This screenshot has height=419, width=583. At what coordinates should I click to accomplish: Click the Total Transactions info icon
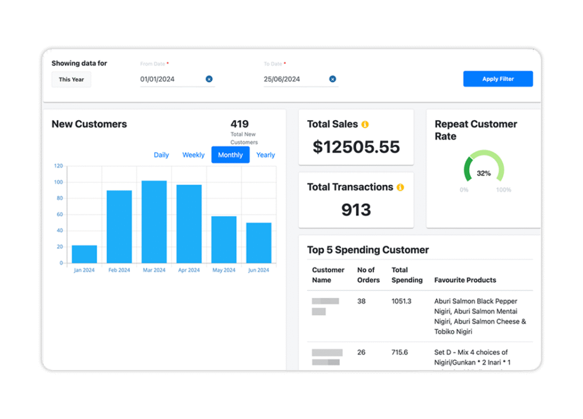(400, 187)
